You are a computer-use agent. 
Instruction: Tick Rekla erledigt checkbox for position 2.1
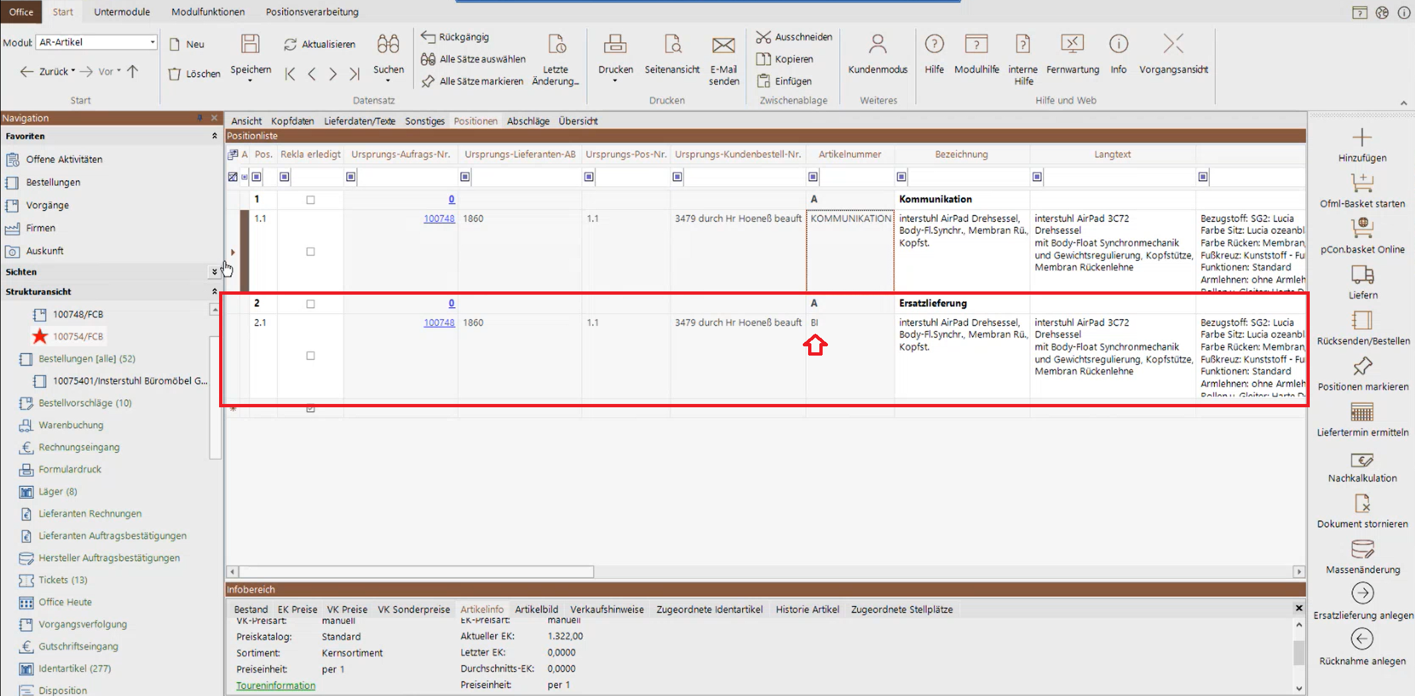[310, 356]
